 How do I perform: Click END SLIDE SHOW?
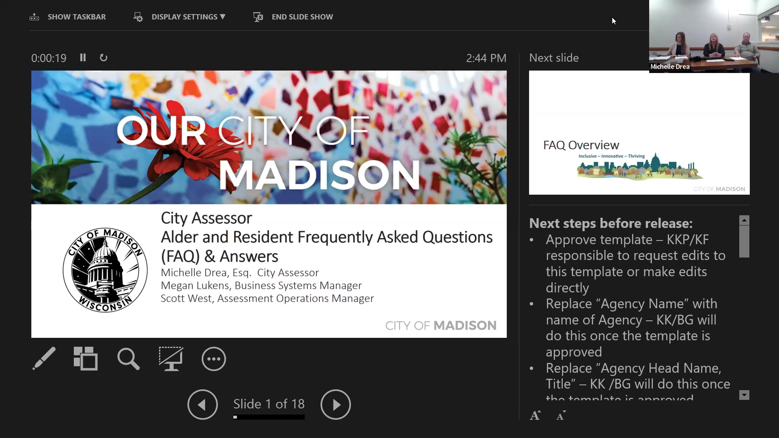[302, 17]
